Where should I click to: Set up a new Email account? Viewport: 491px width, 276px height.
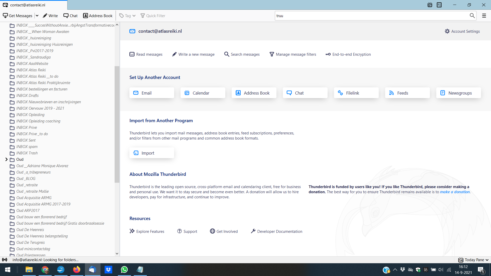click(152, 93)
